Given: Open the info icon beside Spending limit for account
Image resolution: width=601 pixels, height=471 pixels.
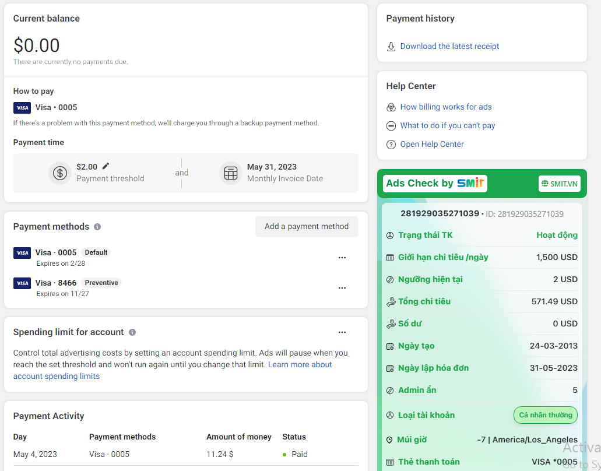Looking at the screenshot, I should click(132, 332).
